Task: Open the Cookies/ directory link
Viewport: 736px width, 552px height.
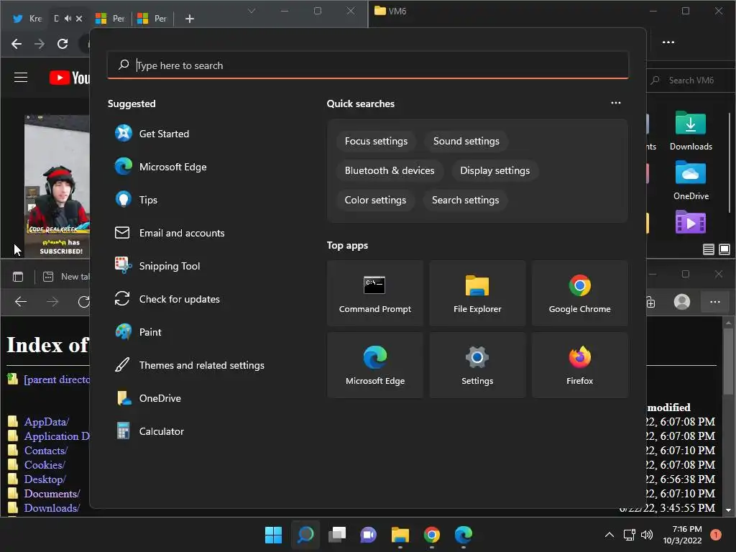Action: pyautogui.click(x=45, y=465)
